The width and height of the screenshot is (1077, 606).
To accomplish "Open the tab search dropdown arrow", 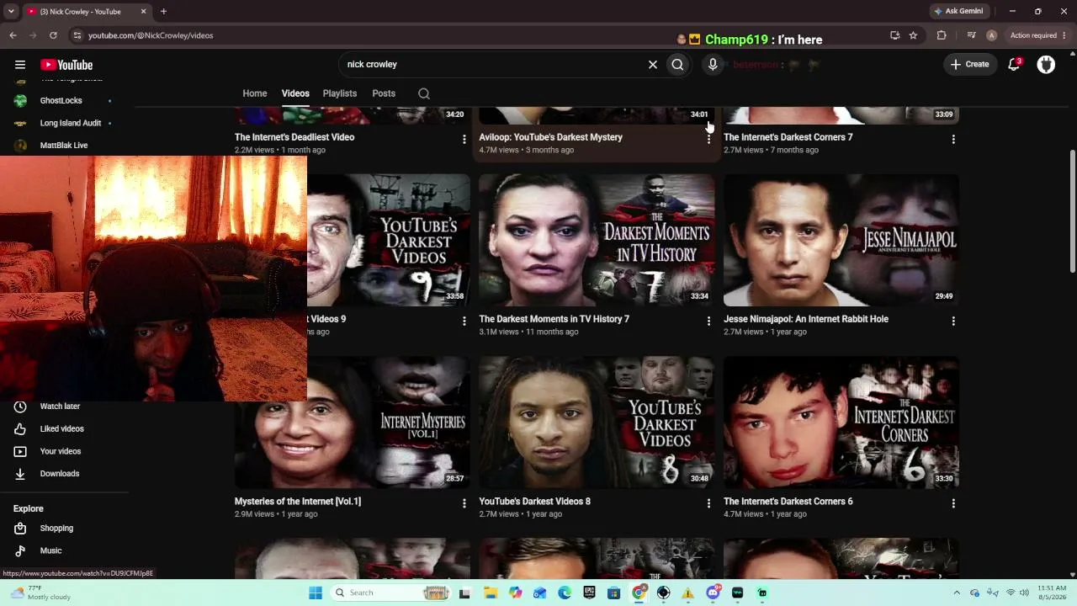I will coord(11,11).
